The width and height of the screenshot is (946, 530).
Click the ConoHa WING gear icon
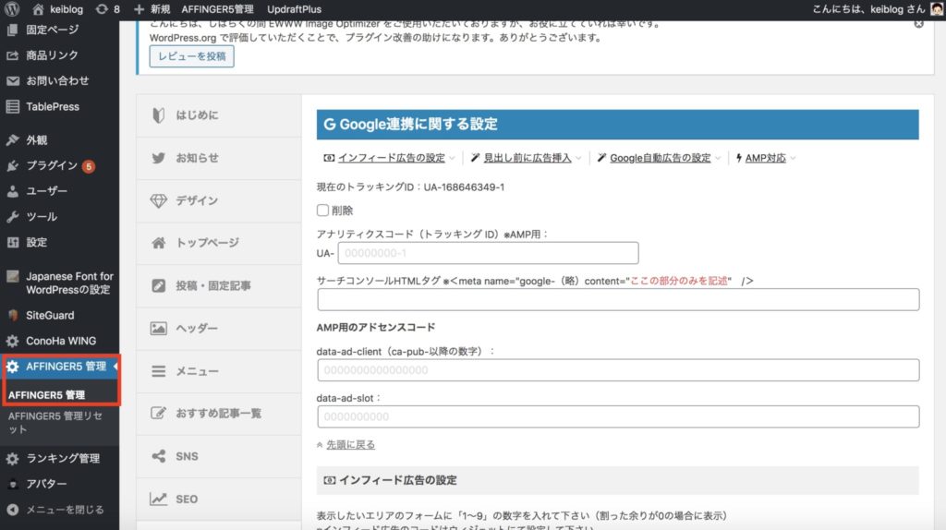click(13, 342)
